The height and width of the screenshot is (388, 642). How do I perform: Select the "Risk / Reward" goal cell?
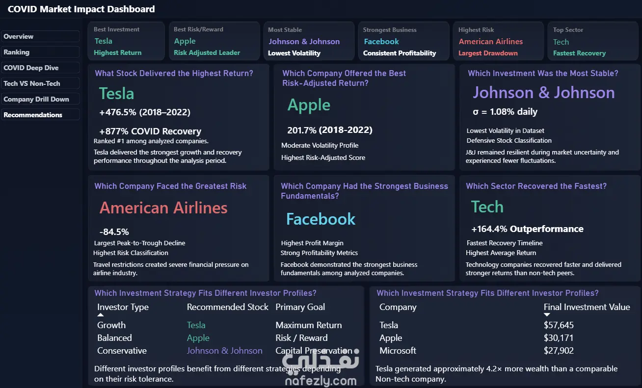[x=302, y=338]
